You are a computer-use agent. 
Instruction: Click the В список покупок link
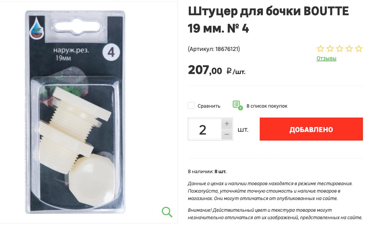pyautogui.click(x=267, y=106)
